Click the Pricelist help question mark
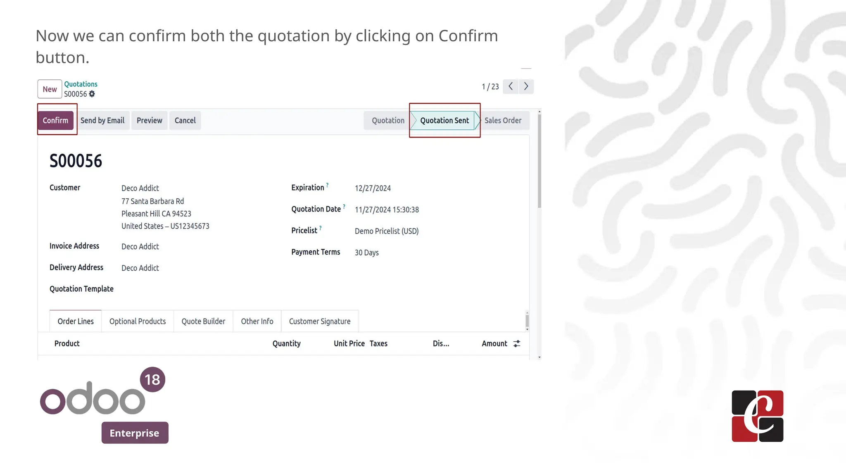 (x=320, y=228)
